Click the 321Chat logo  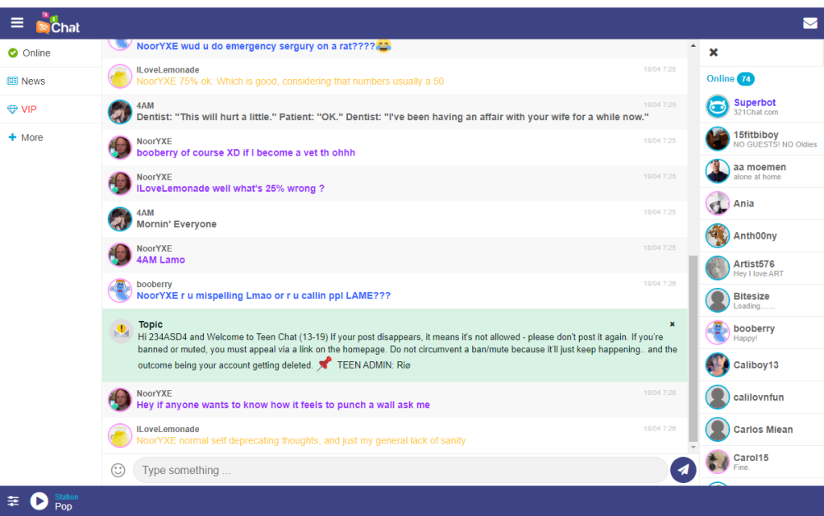point(58,23)
